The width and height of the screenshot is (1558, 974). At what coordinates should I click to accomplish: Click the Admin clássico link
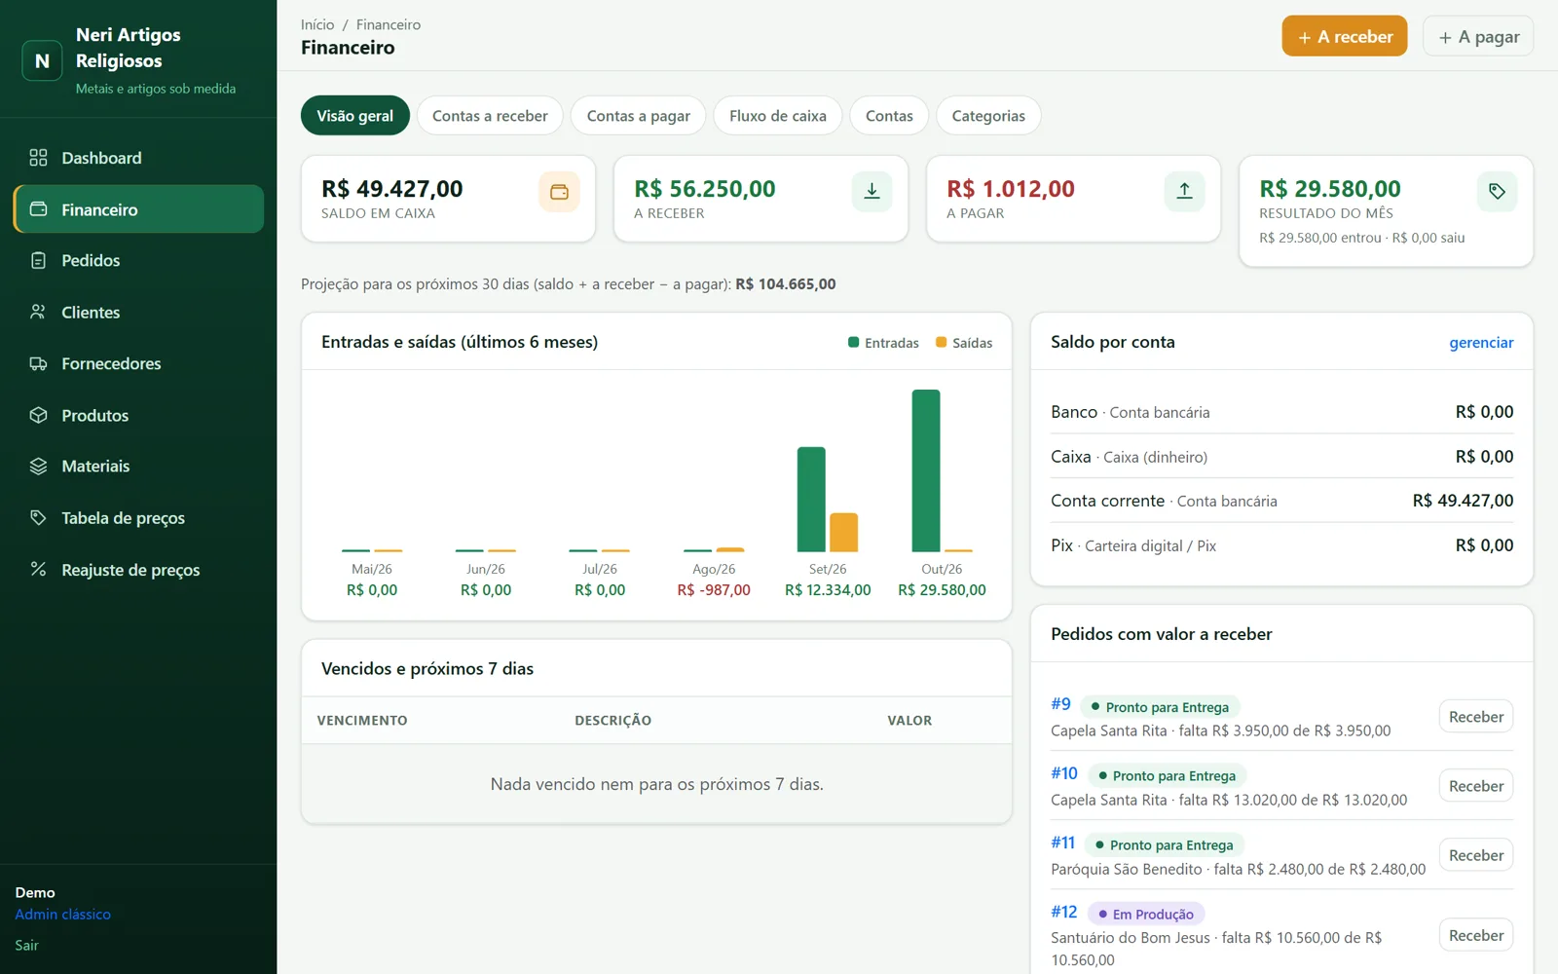(x=63, y=915)
